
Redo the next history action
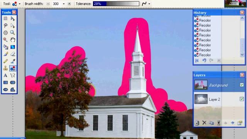pos(211,61)
